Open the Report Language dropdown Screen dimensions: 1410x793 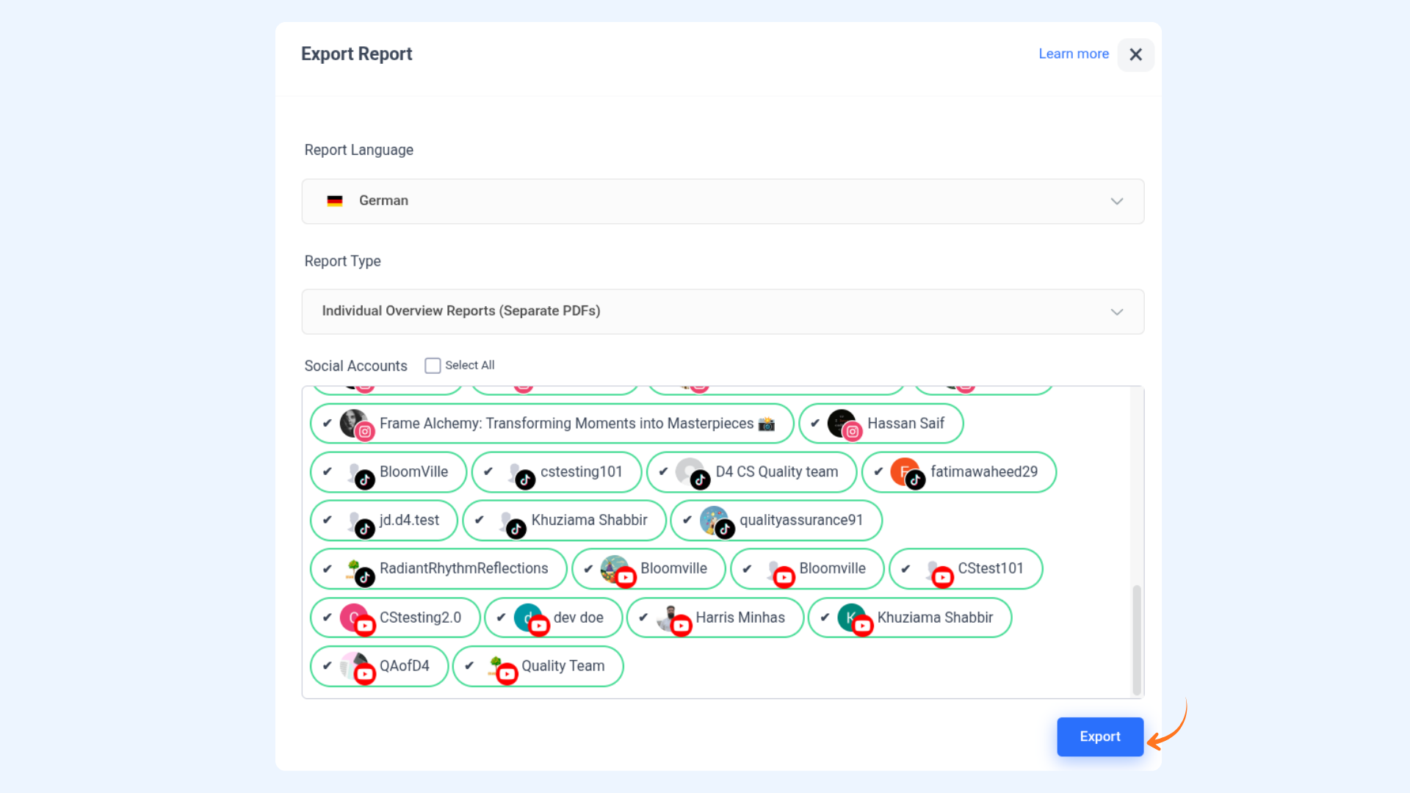[723, 201]
